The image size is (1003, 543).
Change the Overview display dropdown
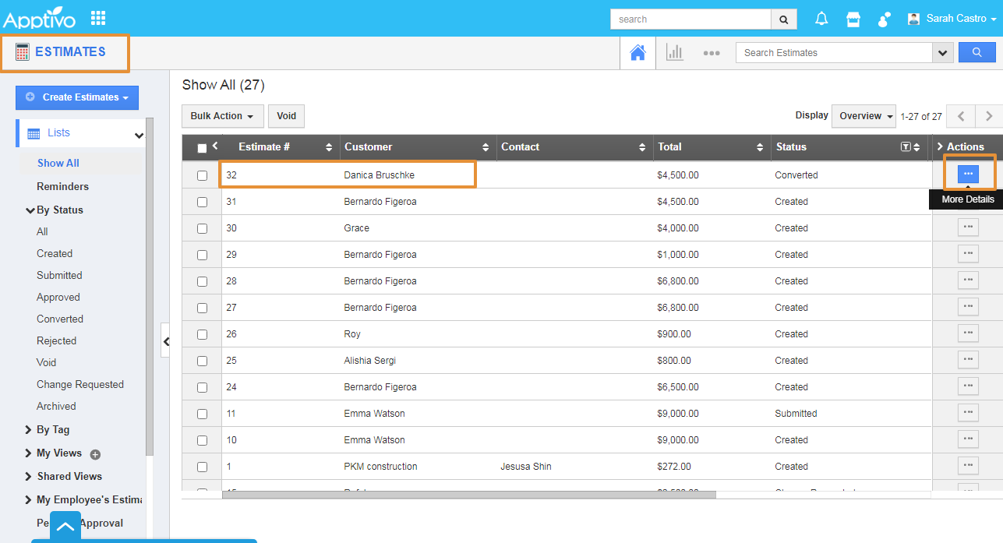pyautogui.click(x=865, y=116)
